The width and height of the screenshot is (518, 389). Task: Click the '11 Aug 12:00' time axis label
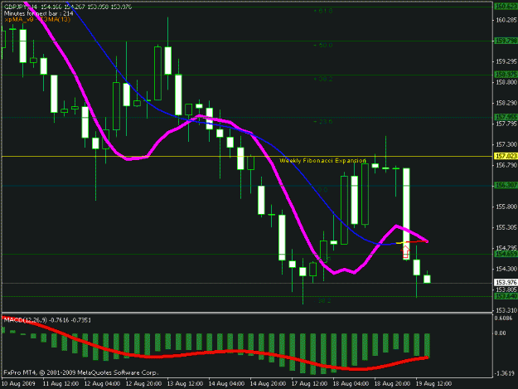click(x=61, y=384)
